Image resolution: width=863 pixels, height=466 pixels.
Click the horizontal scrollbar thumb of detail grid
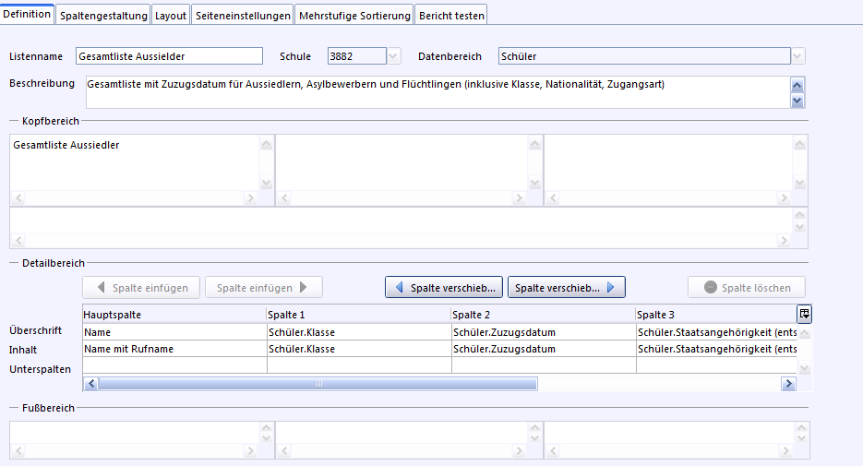[x=318, y=384]
